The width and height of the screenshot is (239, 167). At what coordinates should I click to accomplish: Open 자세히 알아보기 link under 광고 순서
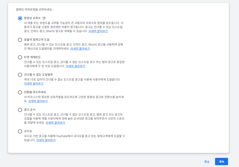tap(55, 123)
